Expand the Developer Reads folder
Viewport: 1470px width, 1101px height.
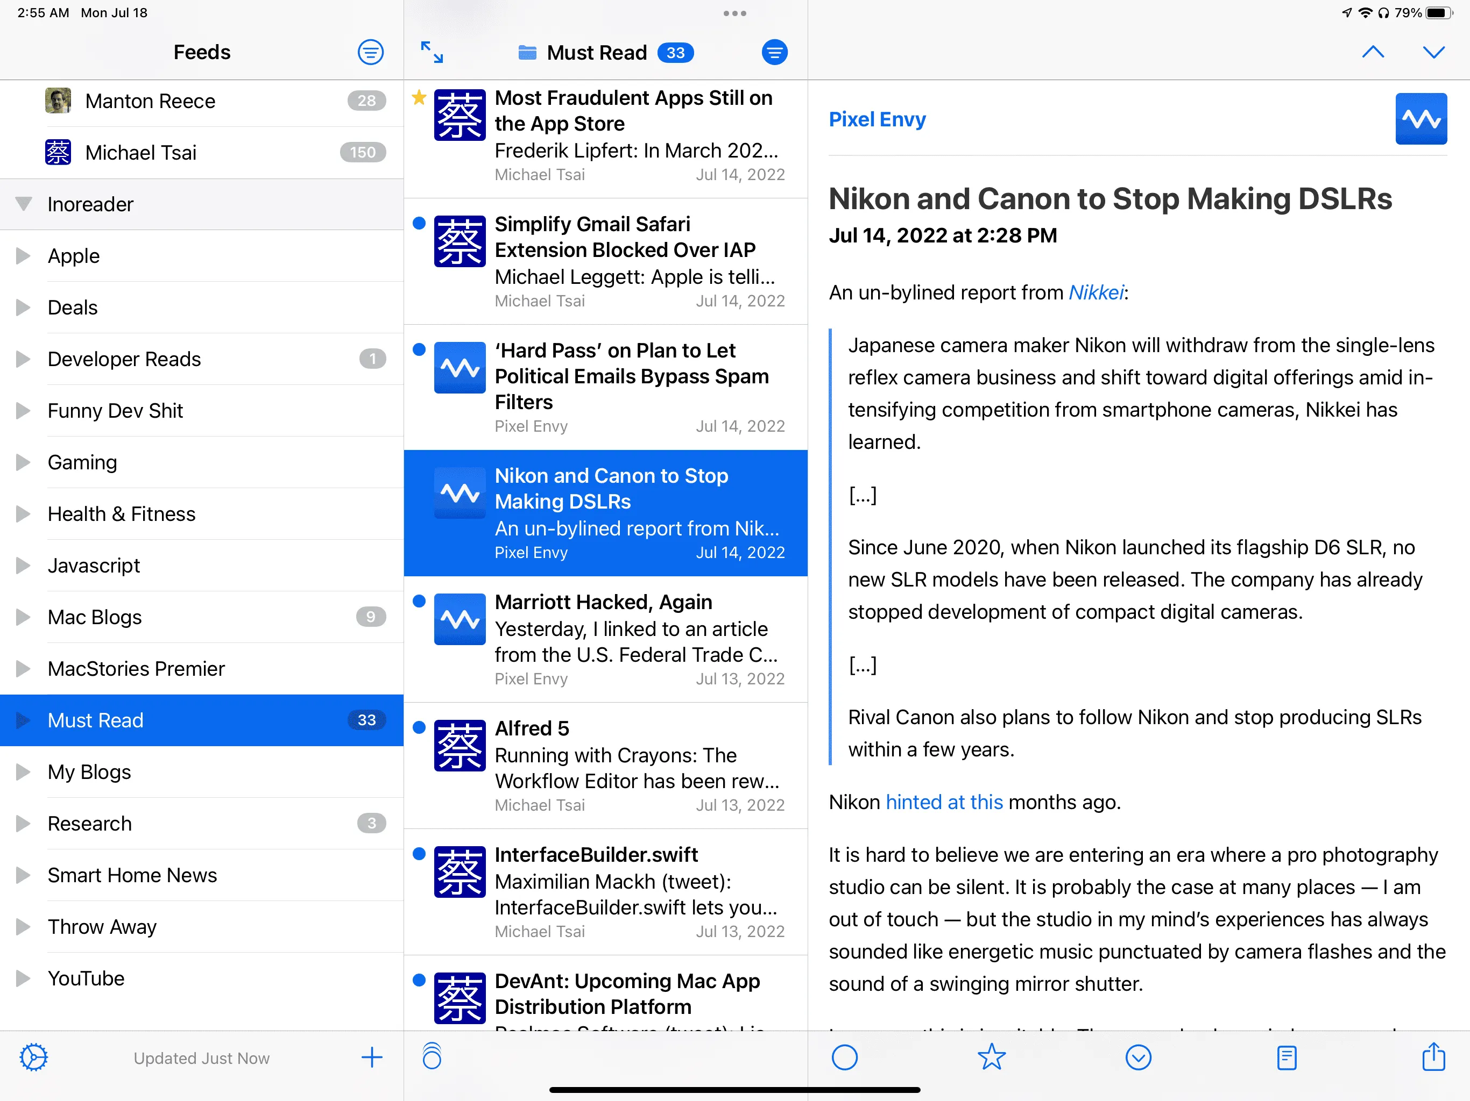pyautogui.click(x=23, y=359)
